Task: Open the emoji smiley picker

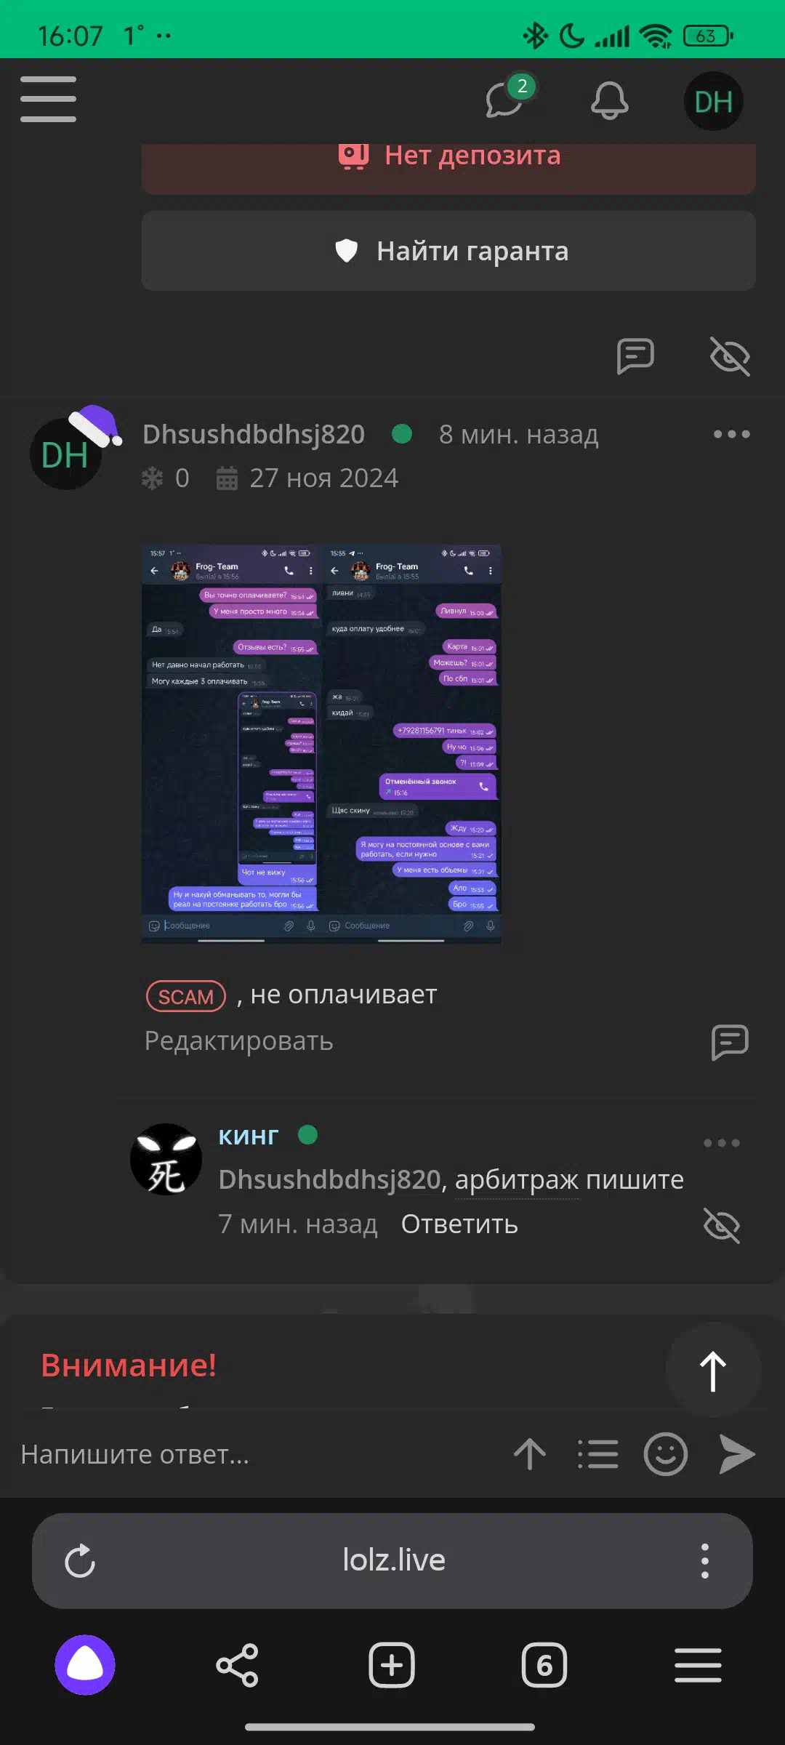Action: [x=665, y=1454]
